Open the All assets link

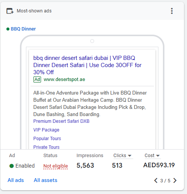tap(46, 180)
